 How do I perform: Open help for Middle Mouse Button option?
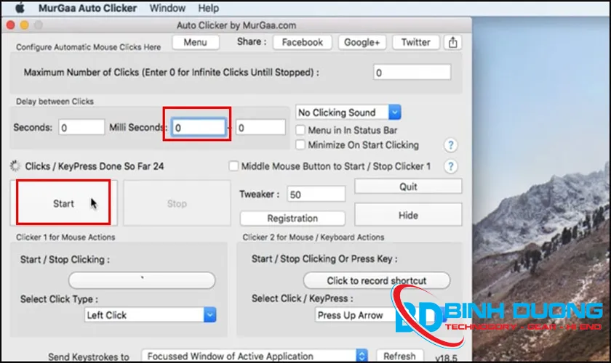click(450, 166)
